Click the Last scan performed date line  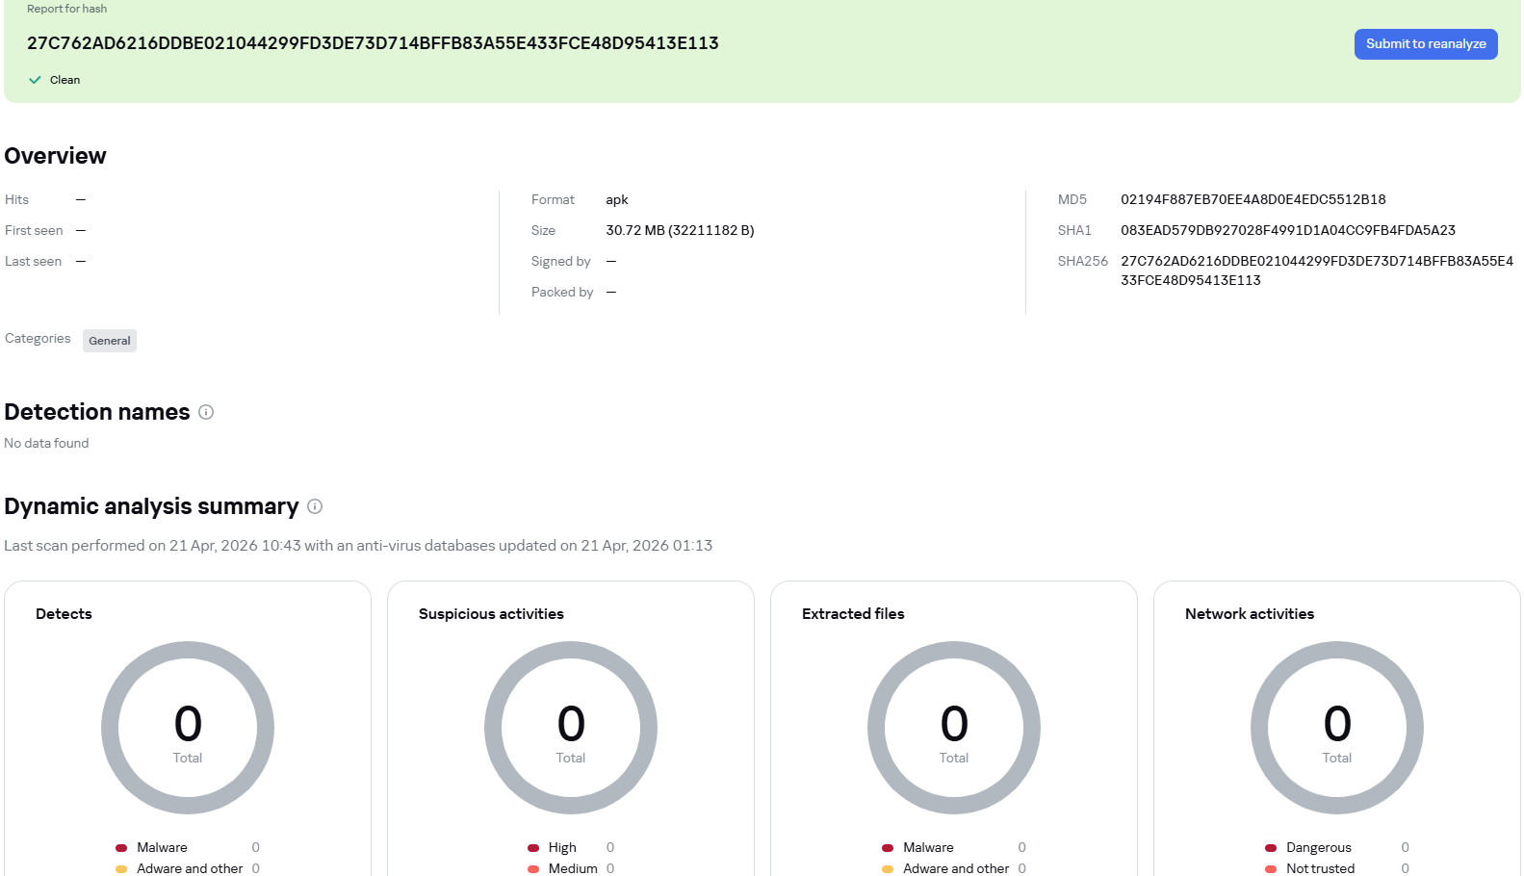coord(358,545)
